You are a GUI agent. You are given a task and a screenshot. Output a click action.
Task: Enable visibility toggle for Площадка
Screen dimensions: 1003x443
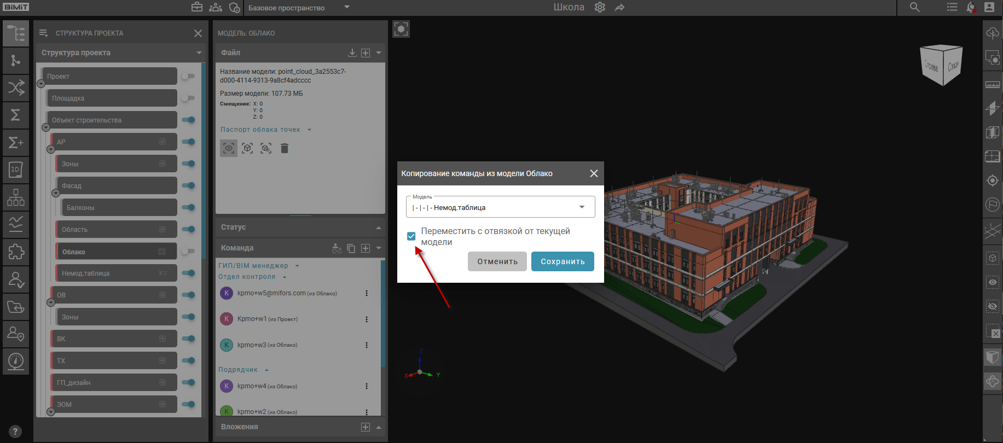point(188,98)
